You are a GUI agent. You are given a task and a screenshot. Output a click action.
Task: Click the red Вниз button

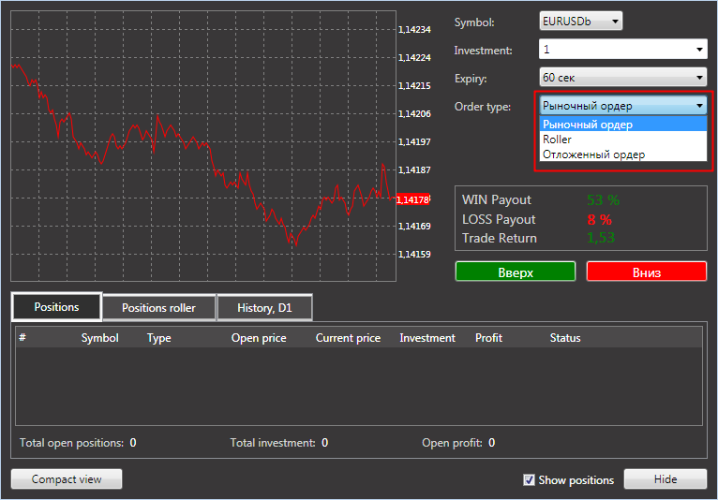coord(647,272)
